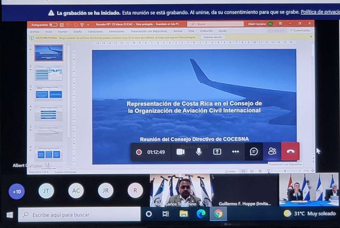The image size is (340, 228).
Task: Open more actions ellipsis in meeting toolbar
Action: tap(235, 152)
